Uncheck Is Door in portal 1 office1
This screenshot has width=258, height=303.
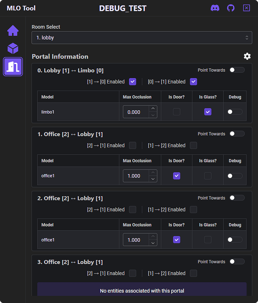click(177, 176)
